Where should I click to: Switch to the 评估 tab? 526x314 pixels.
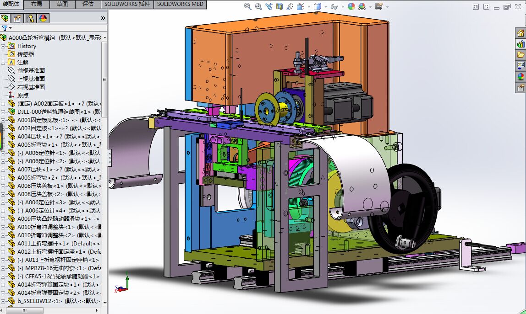coord(88,5)
